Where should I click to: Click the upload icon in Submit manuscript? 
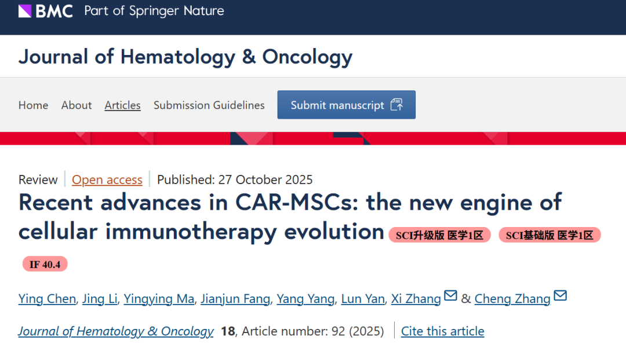[396, 105]
